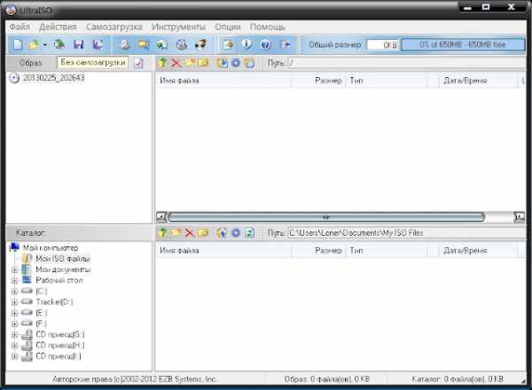Click the Add-to-image icon in catalog toolbar

pyautogui.click(x=222, y=232)
